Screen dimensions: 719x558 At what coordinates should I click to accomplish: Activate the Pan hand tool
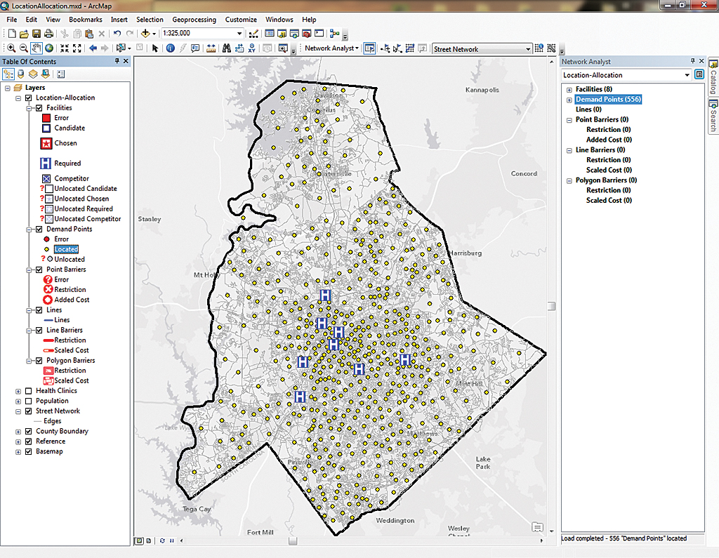37,48
